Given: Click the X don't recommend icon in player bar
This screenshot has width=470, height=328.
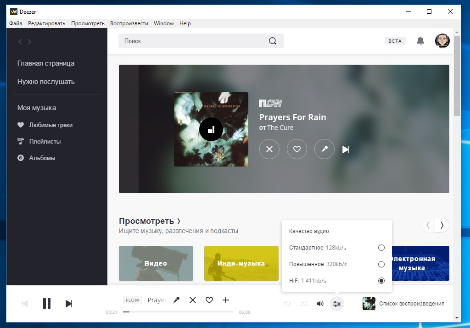Looking at the screenshot, I should [193, 300].
